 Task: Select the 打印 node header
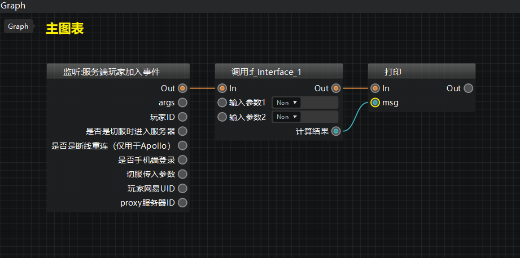pos(422,71)
